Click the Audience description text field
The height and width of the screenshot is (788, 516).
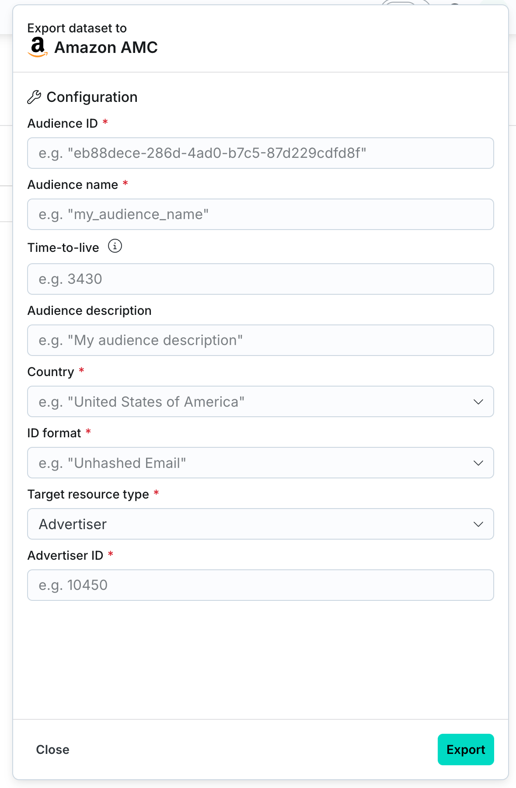click(260, 340)
